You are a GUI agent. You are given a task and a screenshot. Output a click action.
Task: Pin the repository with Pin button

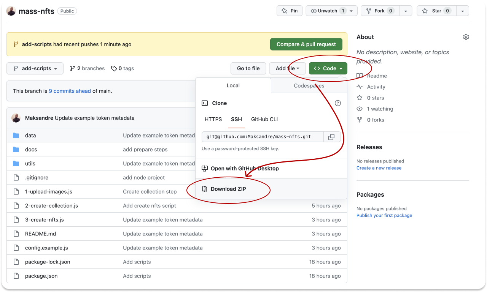click(290, 11)
